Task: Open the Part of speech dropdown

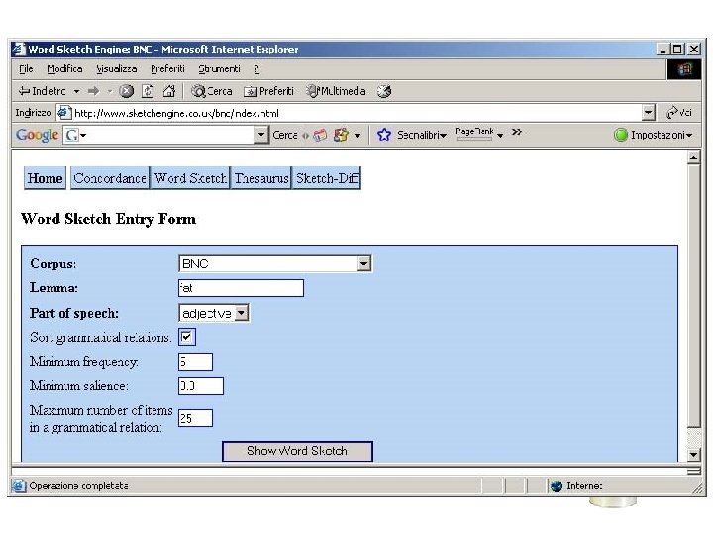Action: [214, 313]
